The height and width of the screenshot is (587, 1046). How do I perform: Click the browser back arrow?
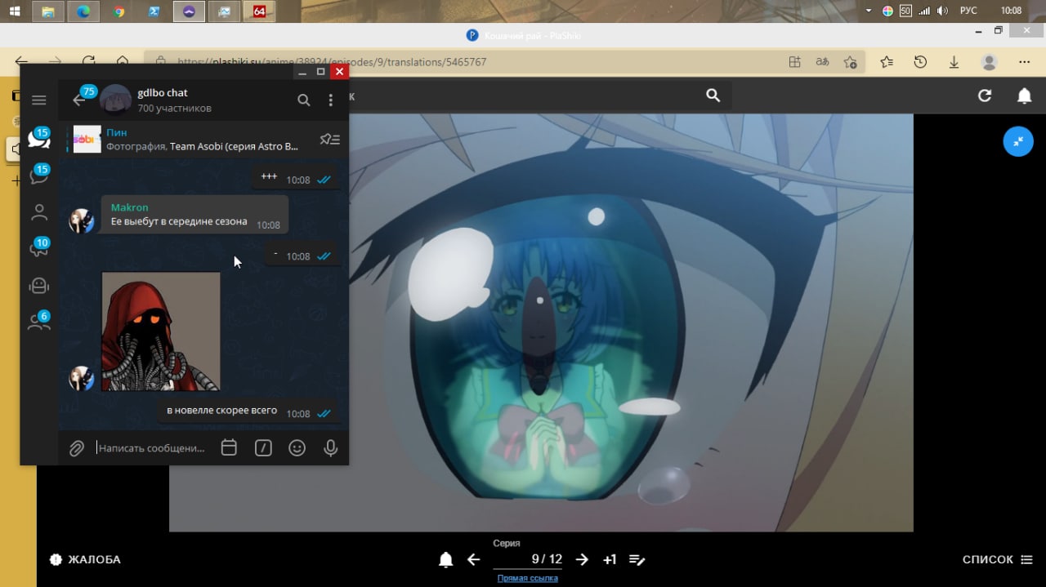pyautogui.click(x=22, y=61)
